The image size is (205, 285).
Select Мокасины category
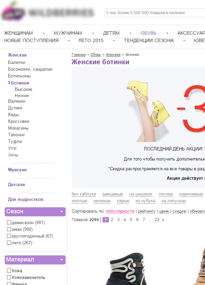coord(18,128)
